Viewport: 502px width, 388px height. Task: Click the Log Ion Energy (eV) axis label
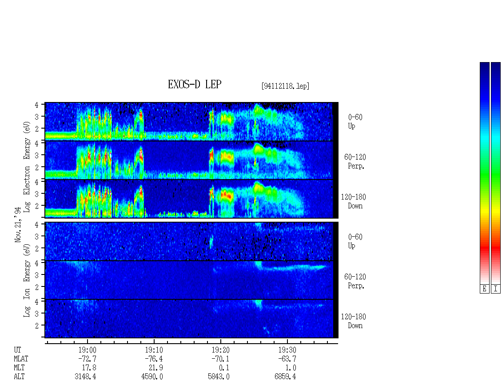coord(27,281)
